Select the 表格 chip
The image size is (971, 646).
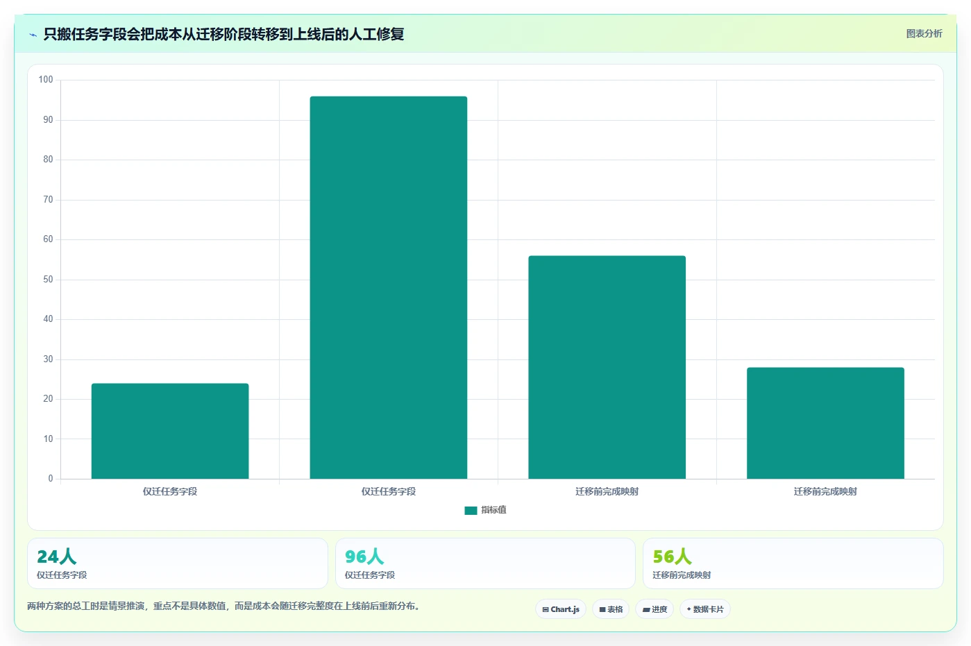point(611,609)
